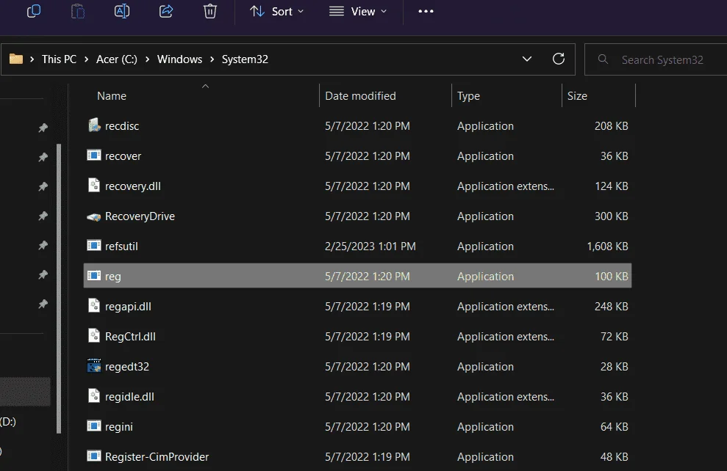The image size is (727, 471).
Task: Open the See more ellipsis menu
Action: [x=426, y=11]
